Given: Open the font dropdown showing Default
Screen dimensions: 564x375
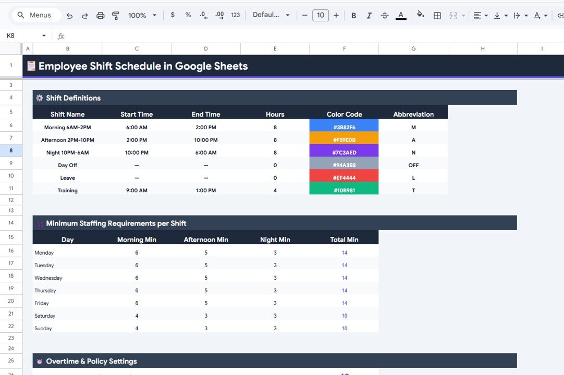Looking at the screenshot, I should click(271, 15).
